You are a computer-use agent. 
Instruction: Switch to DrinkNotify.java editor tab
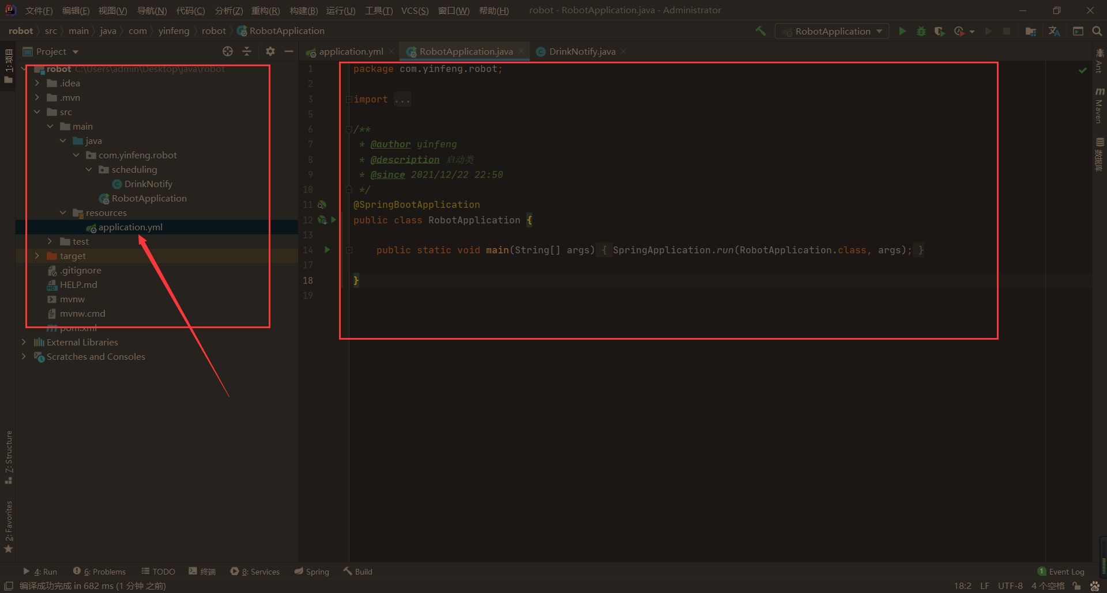coord(582,51)
